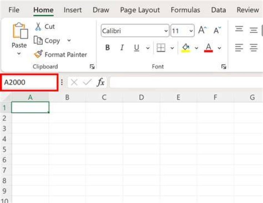
Task: Toggle Italic formatting
Action: pyautogui.click(x=122, y=48)
